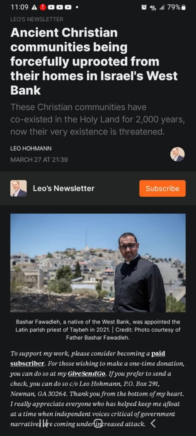This screenshot has height=436, width=196.
Task: Tap the square Leo's Newsletter logo thumbnail
Action: point(19,188)
